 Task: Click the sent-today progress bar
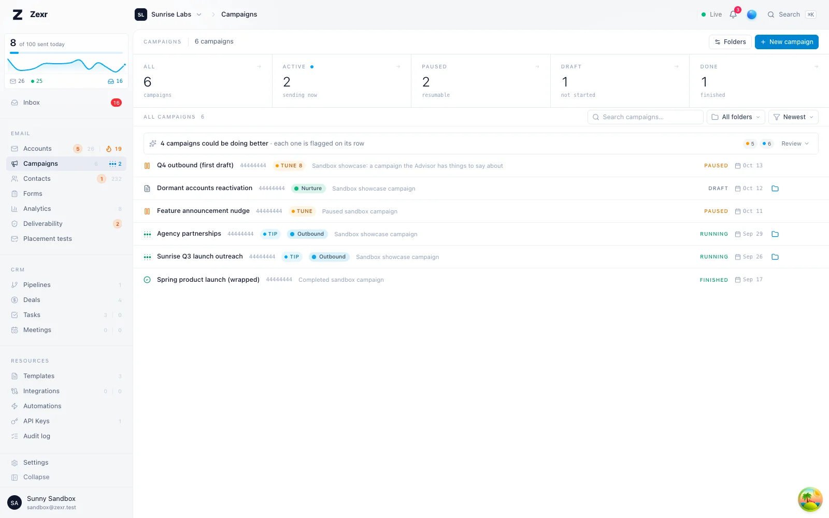(66, 53)
